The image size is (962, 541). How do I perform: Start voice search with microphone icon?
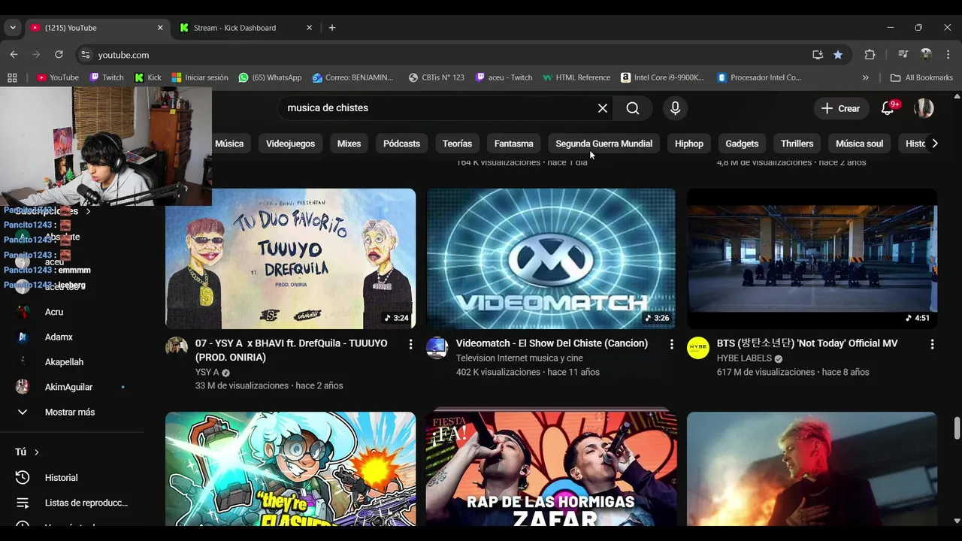point(675,108)
